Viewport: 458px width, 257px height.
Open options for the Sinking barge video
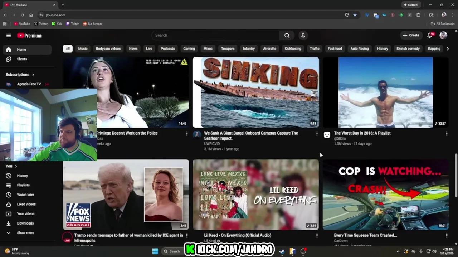(x=317, y=133)
